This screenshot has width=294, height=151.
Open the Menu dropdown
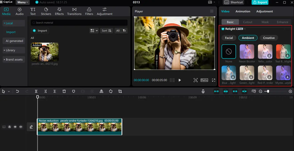point(23,2)
